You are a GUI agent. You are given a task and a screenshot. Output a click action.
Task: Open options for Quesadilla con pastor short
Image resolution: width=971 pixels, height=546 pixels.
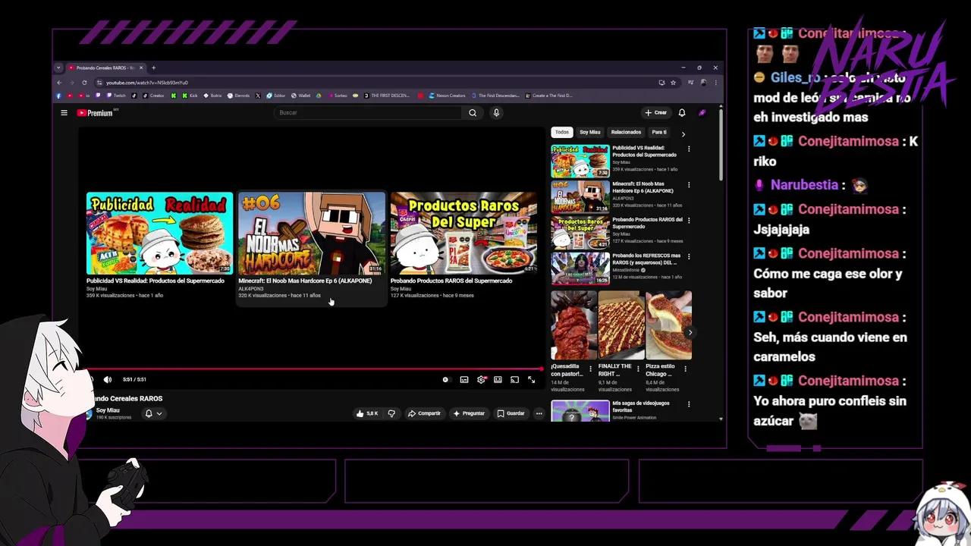(592, 369)
